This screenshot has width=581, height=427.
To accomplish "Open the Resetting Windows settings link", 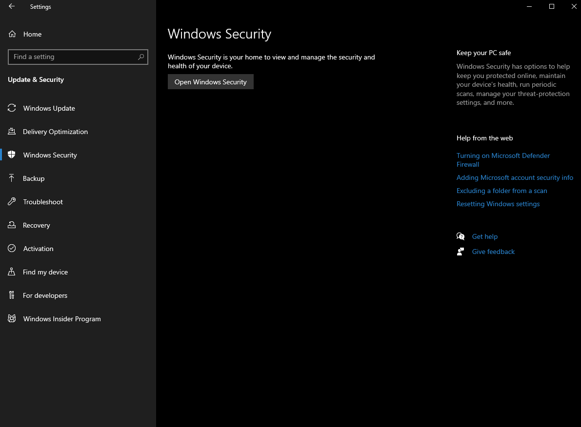I will pyautogui.click(x=498, y=204).
